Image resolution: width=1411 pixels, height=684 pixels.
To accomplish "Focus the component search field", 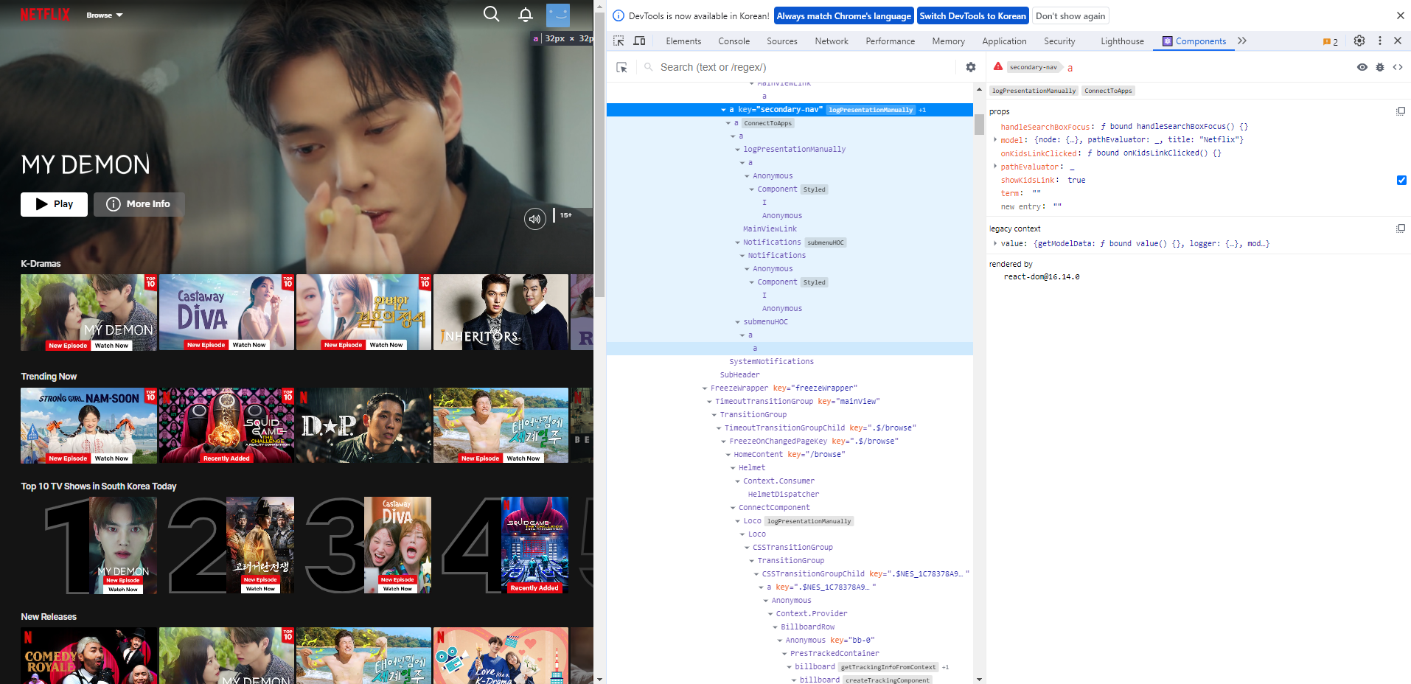I will coord(804,67).
